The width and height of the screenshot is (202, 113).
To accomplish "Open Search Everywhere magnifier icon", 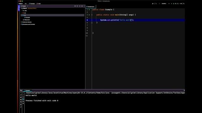I will [184, 3].
